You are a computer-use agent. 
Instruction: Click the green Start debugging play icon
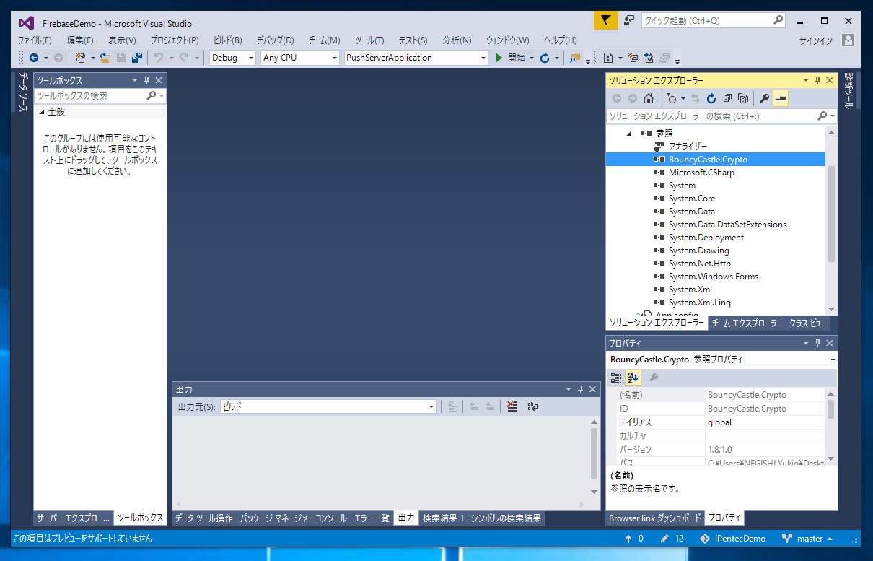pos(499,58)
